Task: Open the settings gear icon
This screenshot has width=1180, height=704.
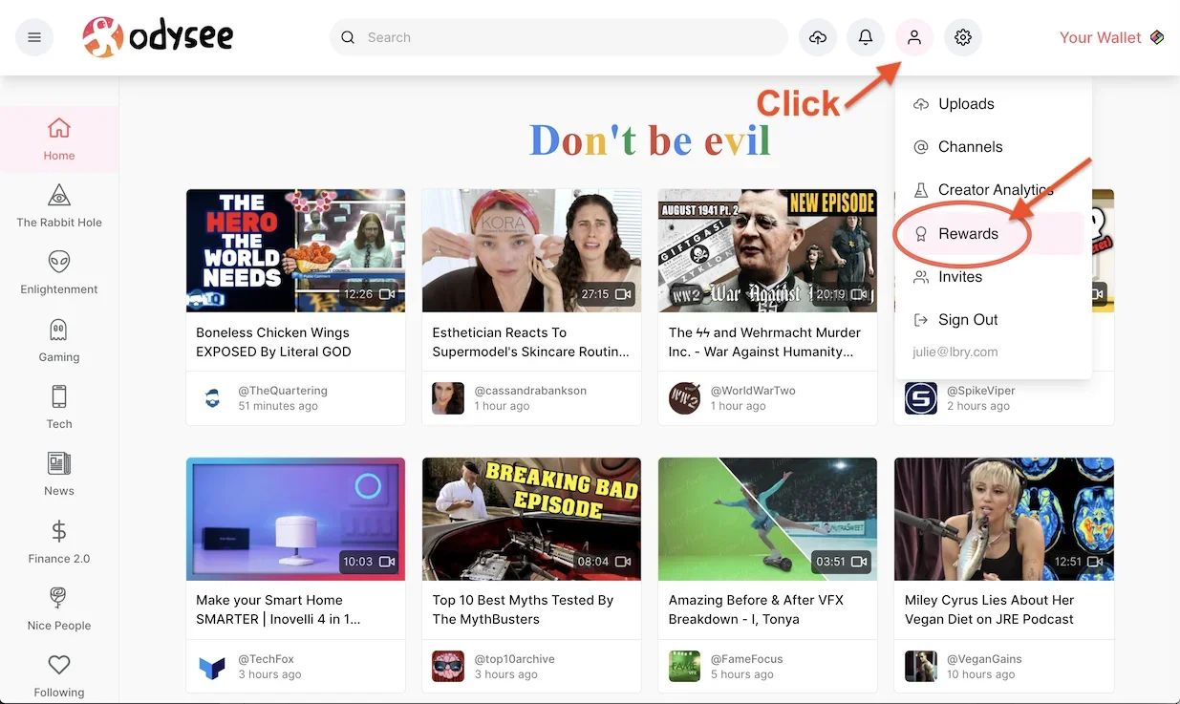Action: (963, 37)
